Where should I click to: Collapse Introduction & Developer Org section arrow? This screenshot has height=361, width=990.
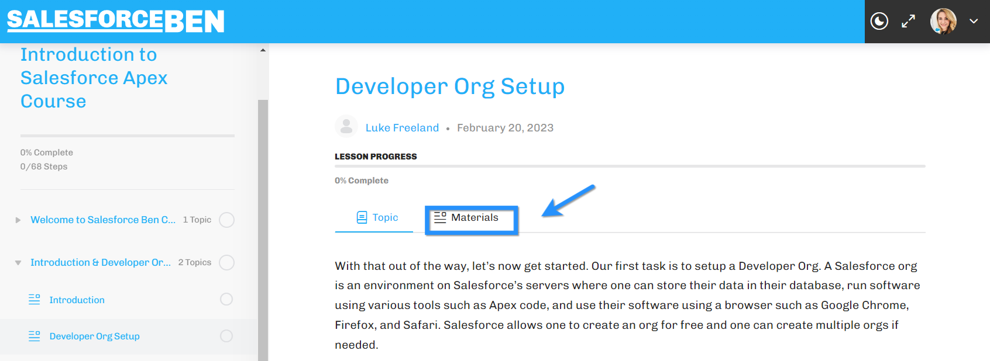pyautogui.click(x=18, y=263)
